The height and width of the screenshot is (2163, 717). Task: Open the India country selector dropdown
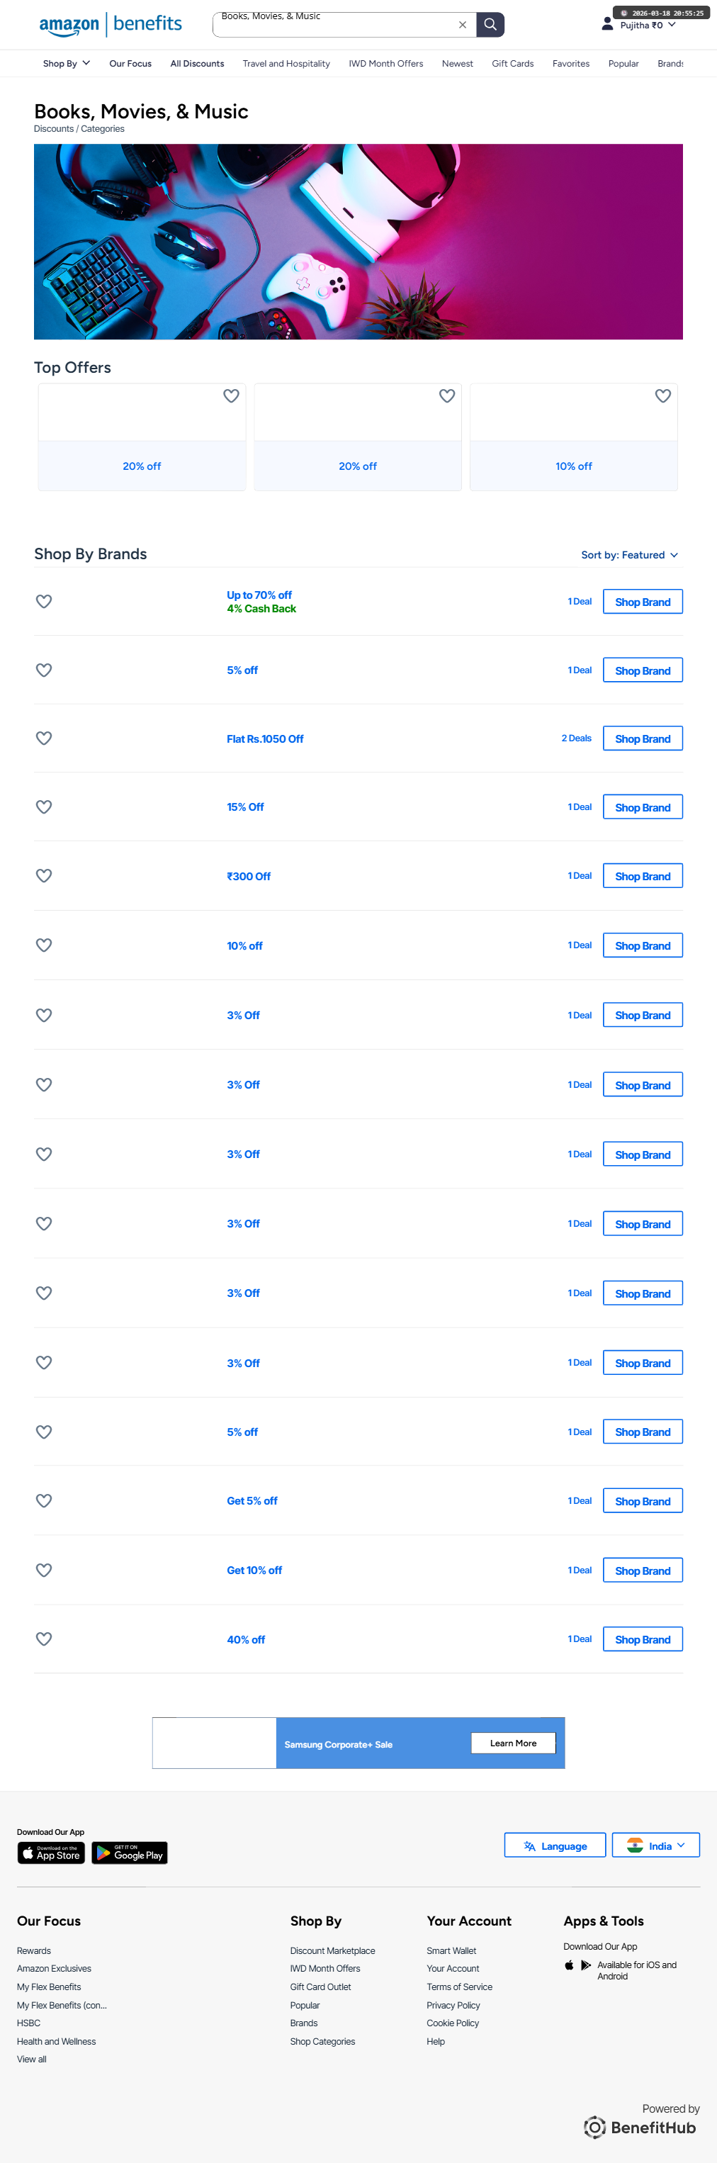tap(655, 1845)
